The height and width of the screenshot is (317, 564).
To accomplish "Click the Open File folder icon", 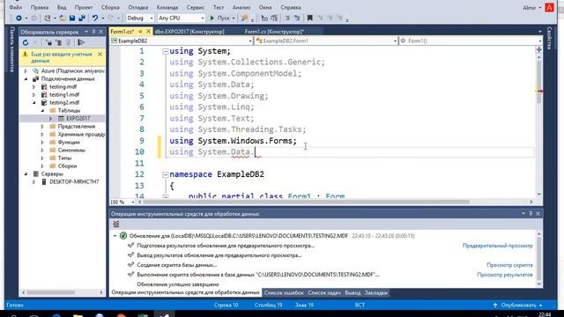I will point(63,18).
